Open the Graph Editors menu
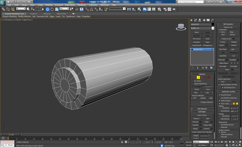 (70, 5)
